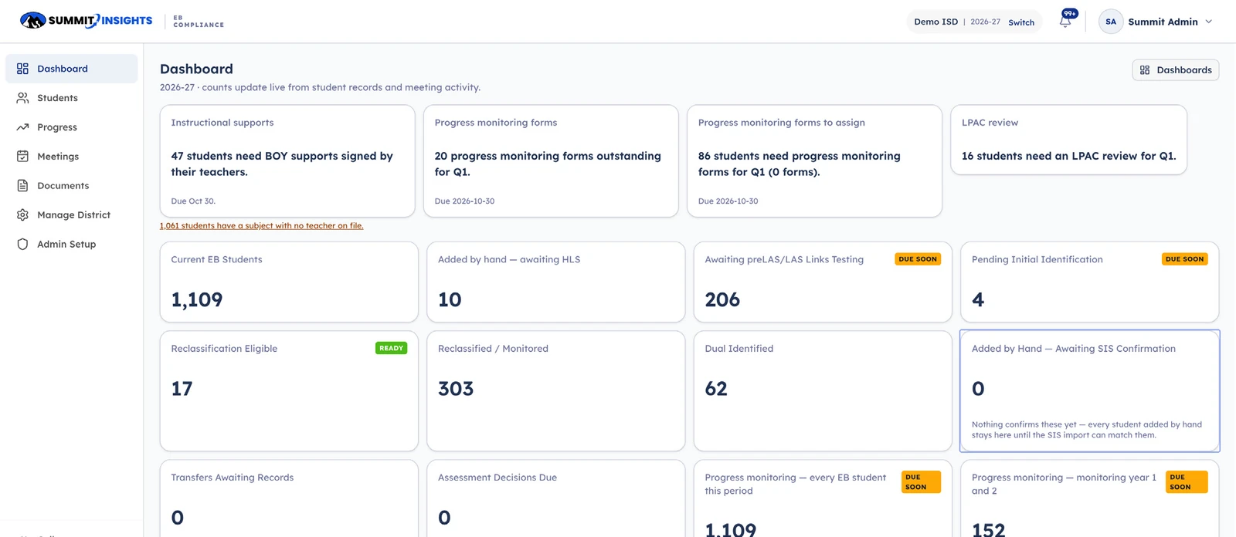Click the Manage District gear icon
Image resolution: width=1236 pixels, height=537 pixels.
pos(22,215)
